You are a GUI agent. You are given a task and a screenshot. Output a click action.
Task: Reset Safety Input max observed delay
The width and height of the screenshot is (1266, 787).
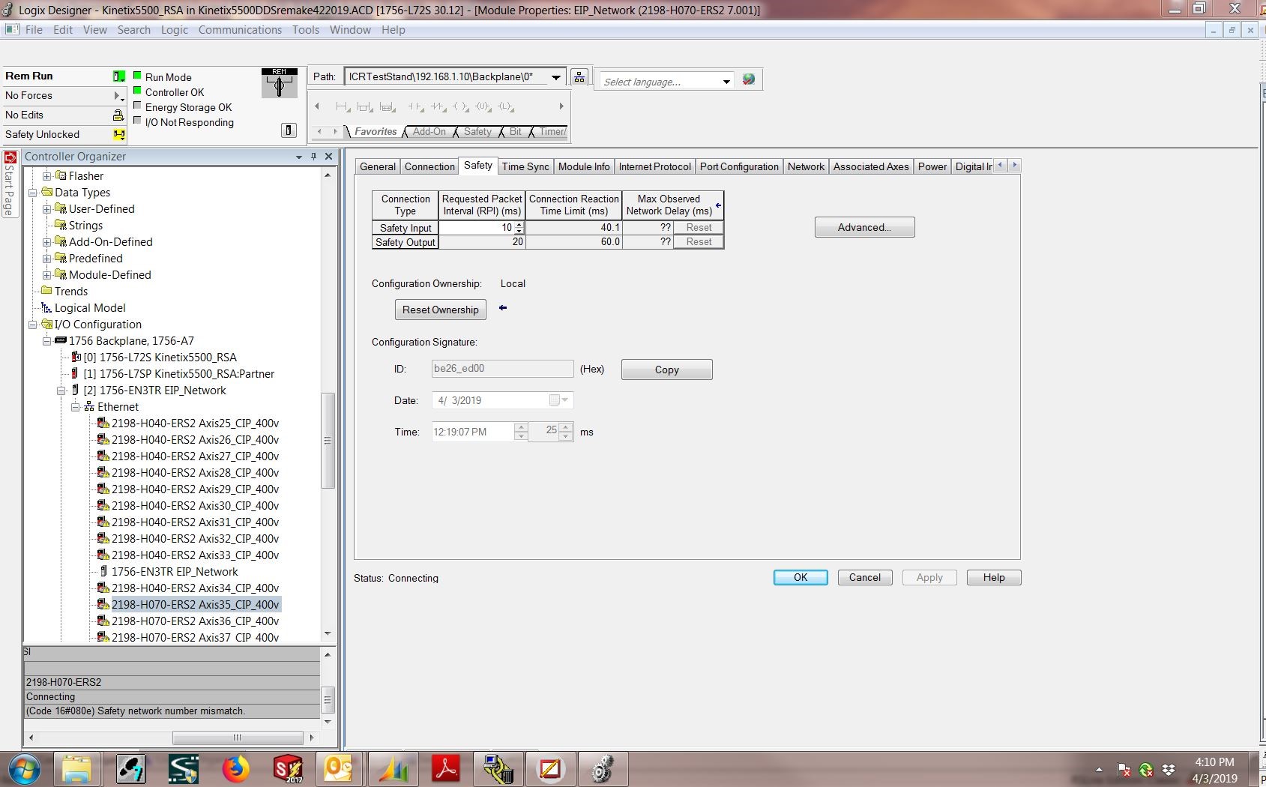coord(699,228)
